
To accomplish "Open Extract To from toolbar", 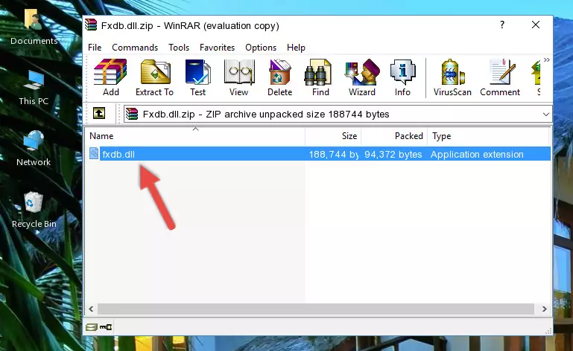I will pos(154,78).
